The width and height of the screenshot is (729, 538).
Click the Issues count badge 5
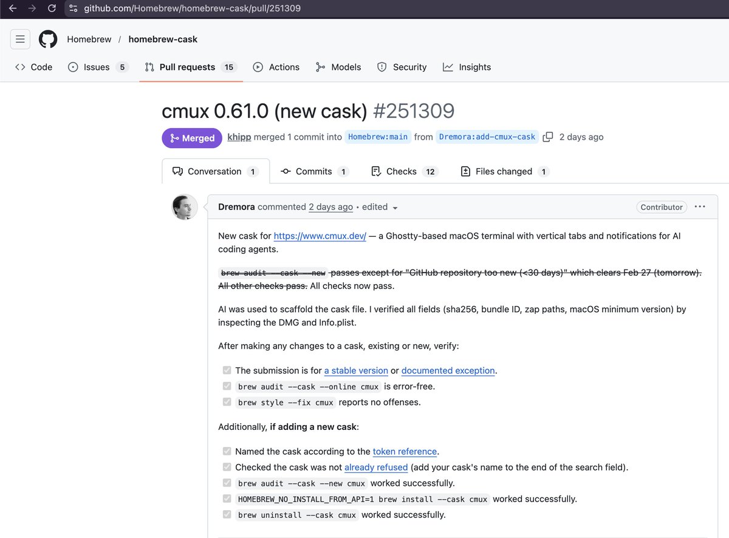(122, 67)
